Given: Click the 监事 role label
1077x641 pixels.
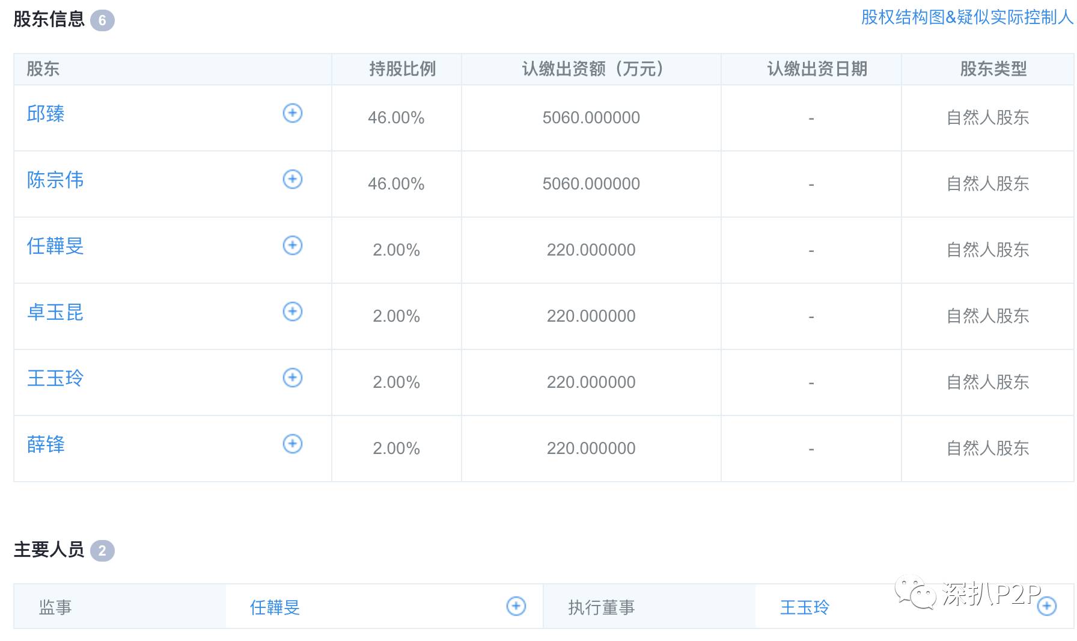Looking at the screenshot, I should [x=55, y=607].
